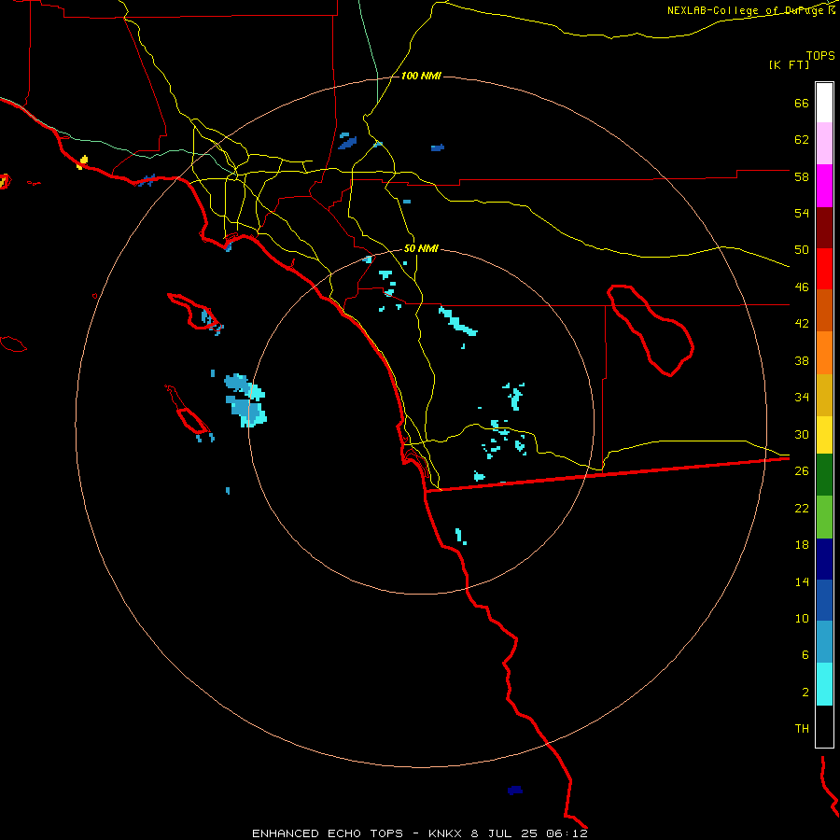Pick the bright red legend segment

click(x=824, y=269)
